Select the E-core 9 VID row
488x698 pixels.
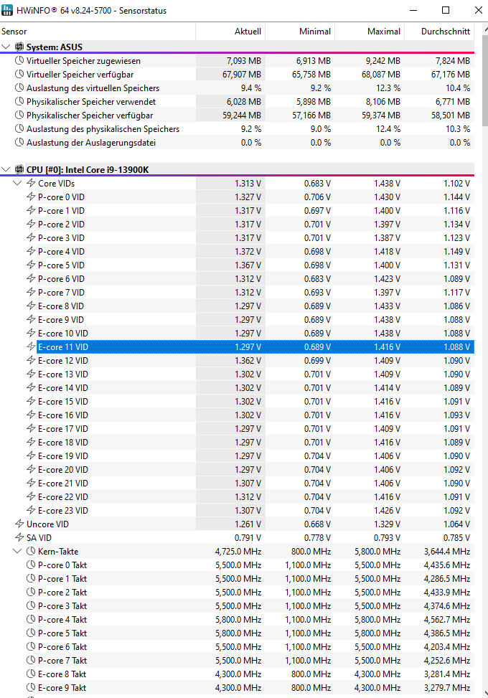pyautogui.click(x=237, y=320)
